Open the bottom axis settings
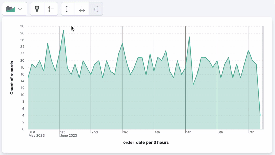 pyautogui.click(x=82, y=9)
